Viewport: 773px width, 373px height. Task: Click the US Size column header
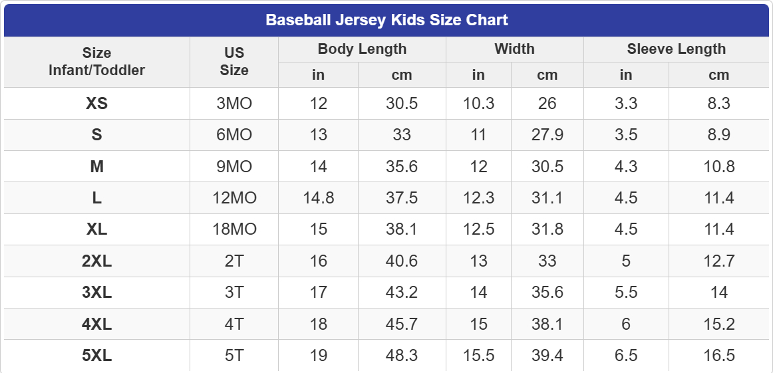234,62
